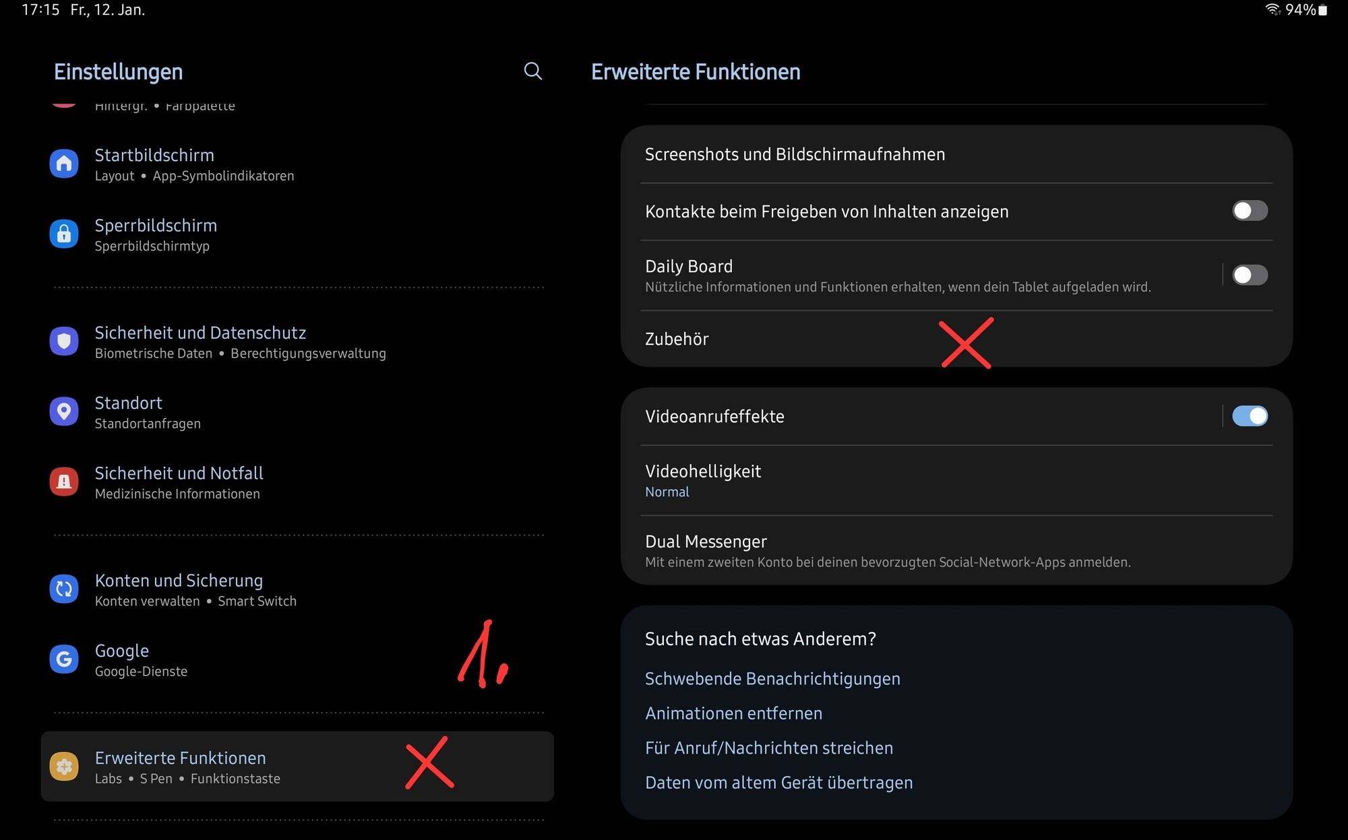1348x840 pixels.
Task: Tap the Sicherheit und Notfall alert icon
Action: click(64, 482)
